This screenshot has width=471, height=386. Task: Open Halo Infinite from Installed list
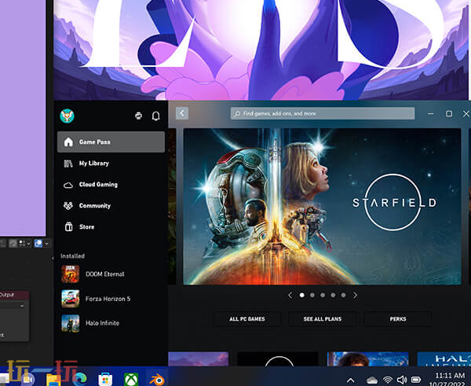(x=111, y=323)
